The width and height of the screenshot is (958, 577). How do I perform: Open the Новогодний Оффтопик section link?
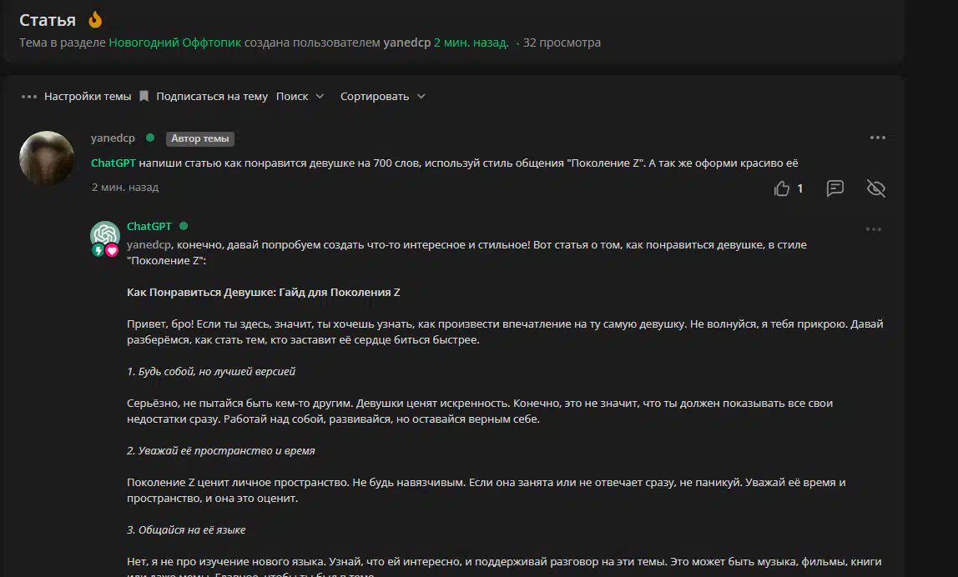[174, 43]
